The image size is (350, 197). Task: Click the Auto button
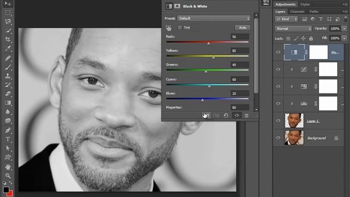click(242, 28)
